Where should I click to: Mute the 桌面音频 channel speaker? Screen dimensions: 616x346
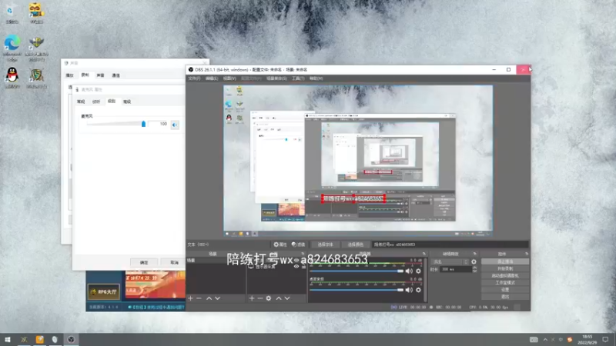409,290
